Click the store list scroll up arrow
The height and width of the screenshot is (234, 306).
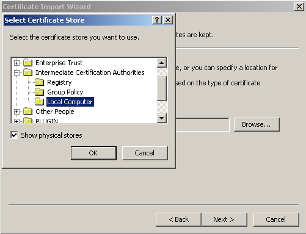coord(162,63)
